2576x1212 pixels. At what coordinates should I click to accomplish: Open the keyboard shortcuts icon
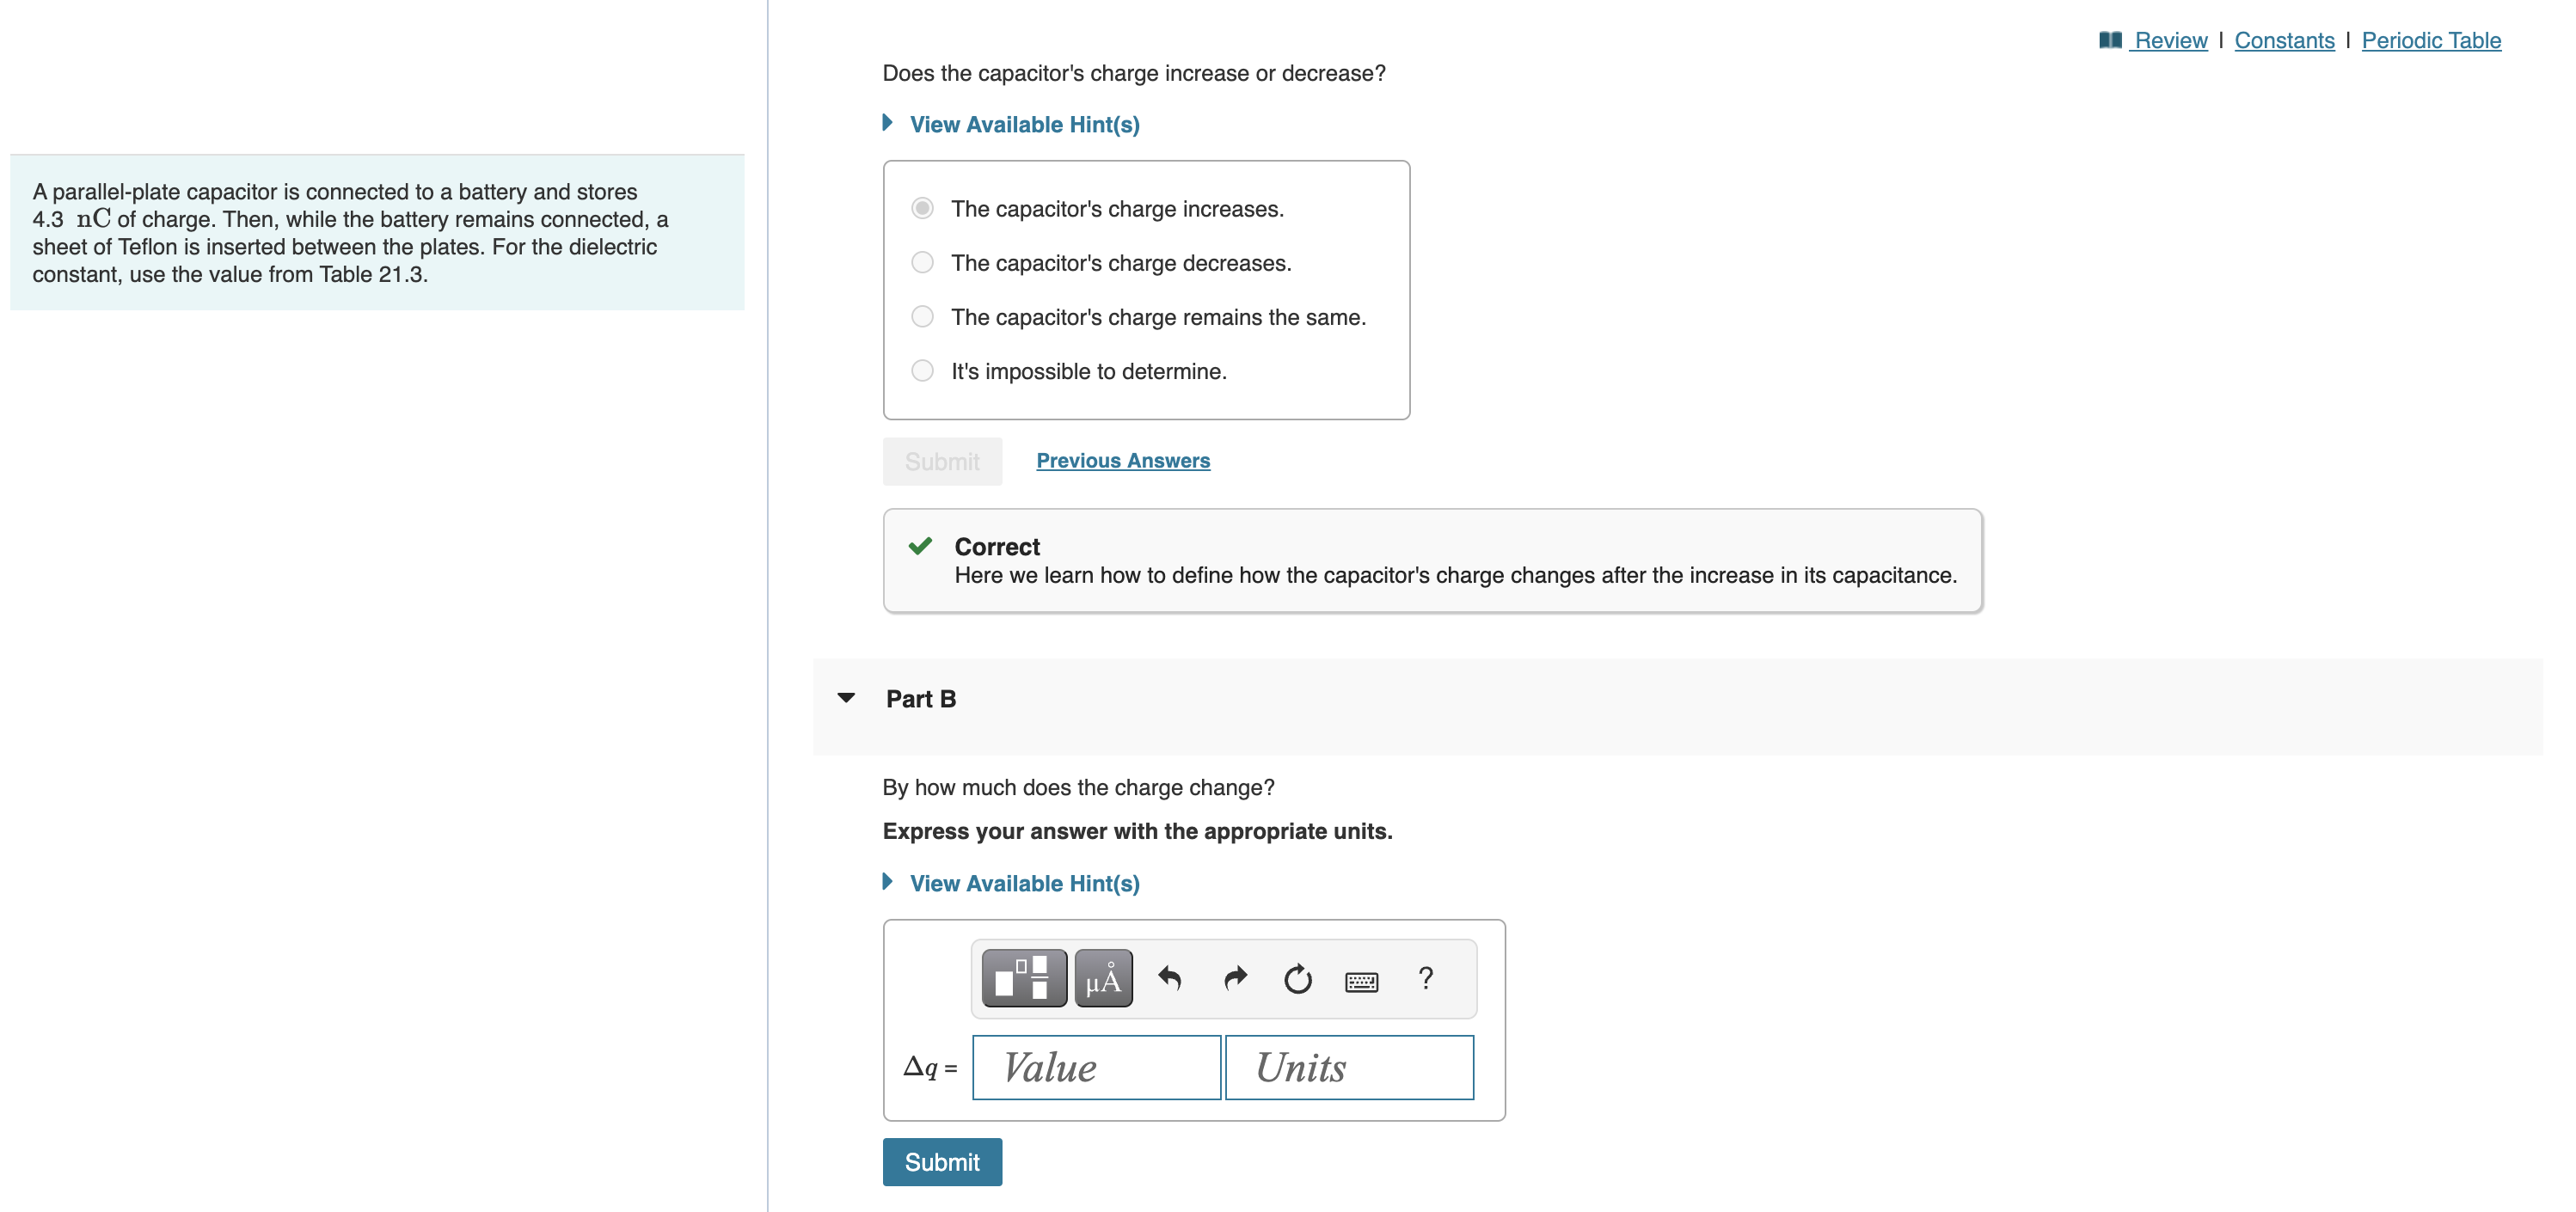pyautogui.click(x=1362, y=980)
